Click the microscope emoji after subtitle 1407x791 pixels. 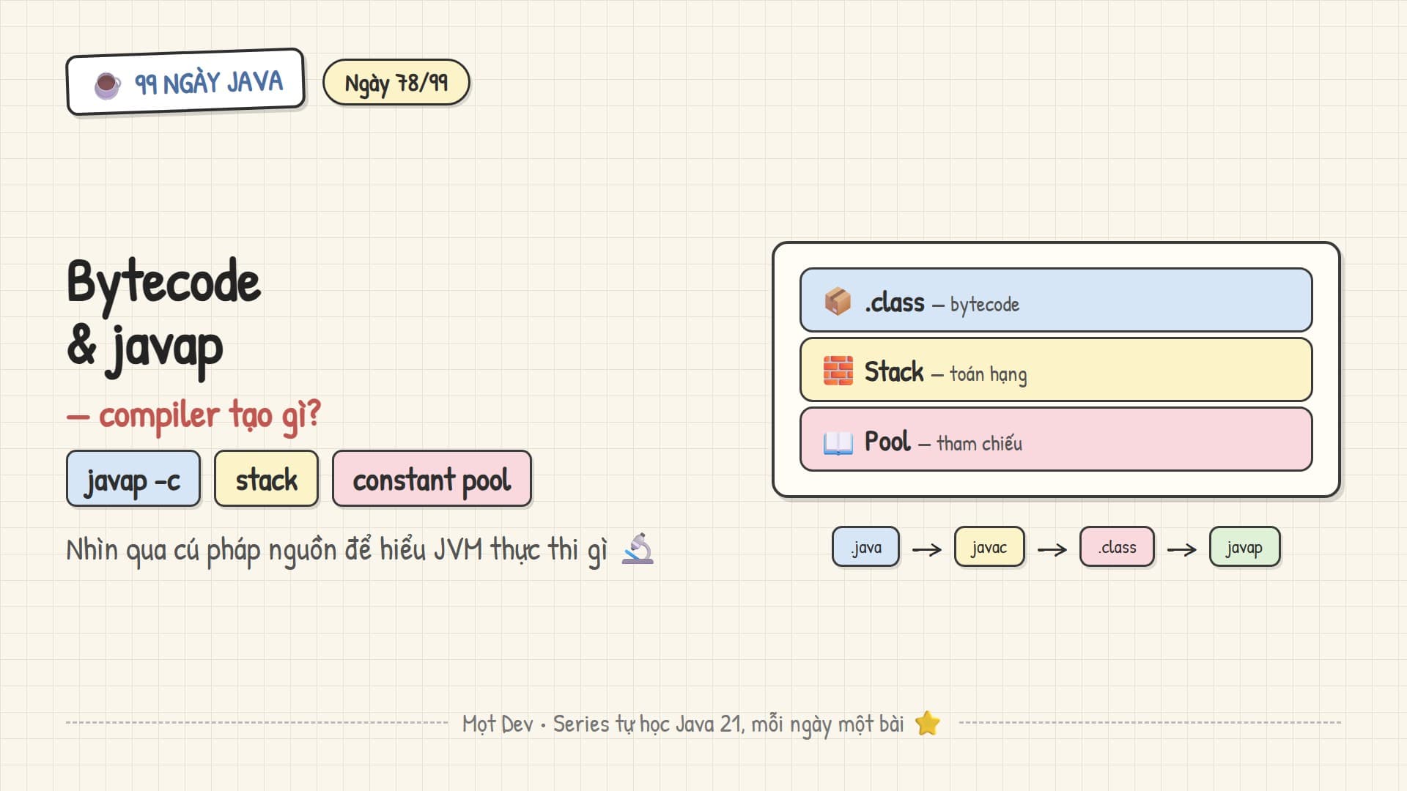[638, 549]
